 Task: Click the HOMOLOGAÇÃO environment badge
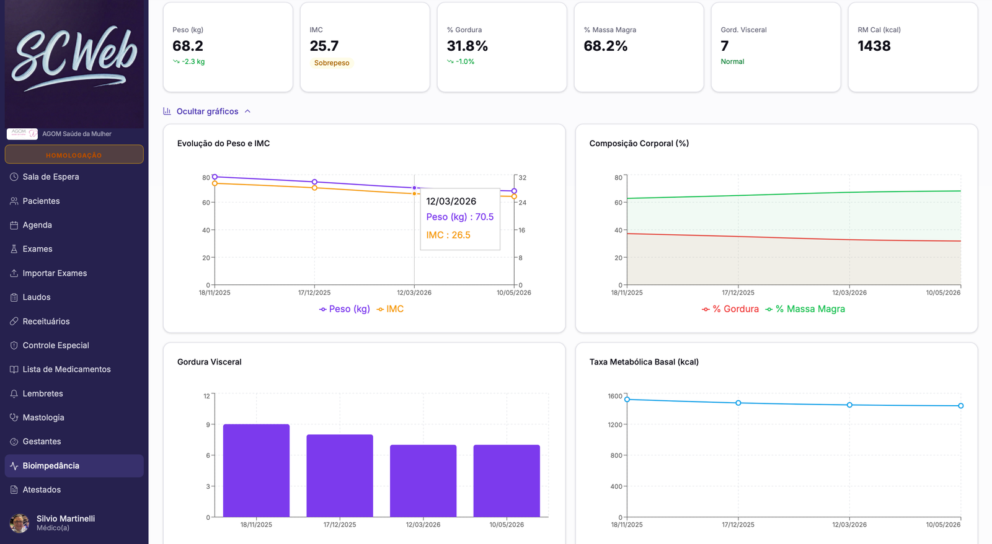(74, 154)
